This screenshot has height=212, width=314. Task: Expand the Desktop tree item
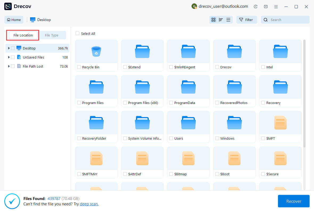point(8,48)
